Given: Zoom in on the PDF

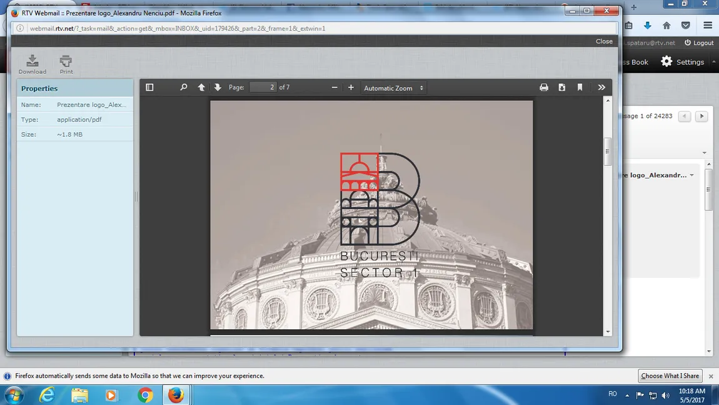Looking at the screenshot, I should 351,87.
